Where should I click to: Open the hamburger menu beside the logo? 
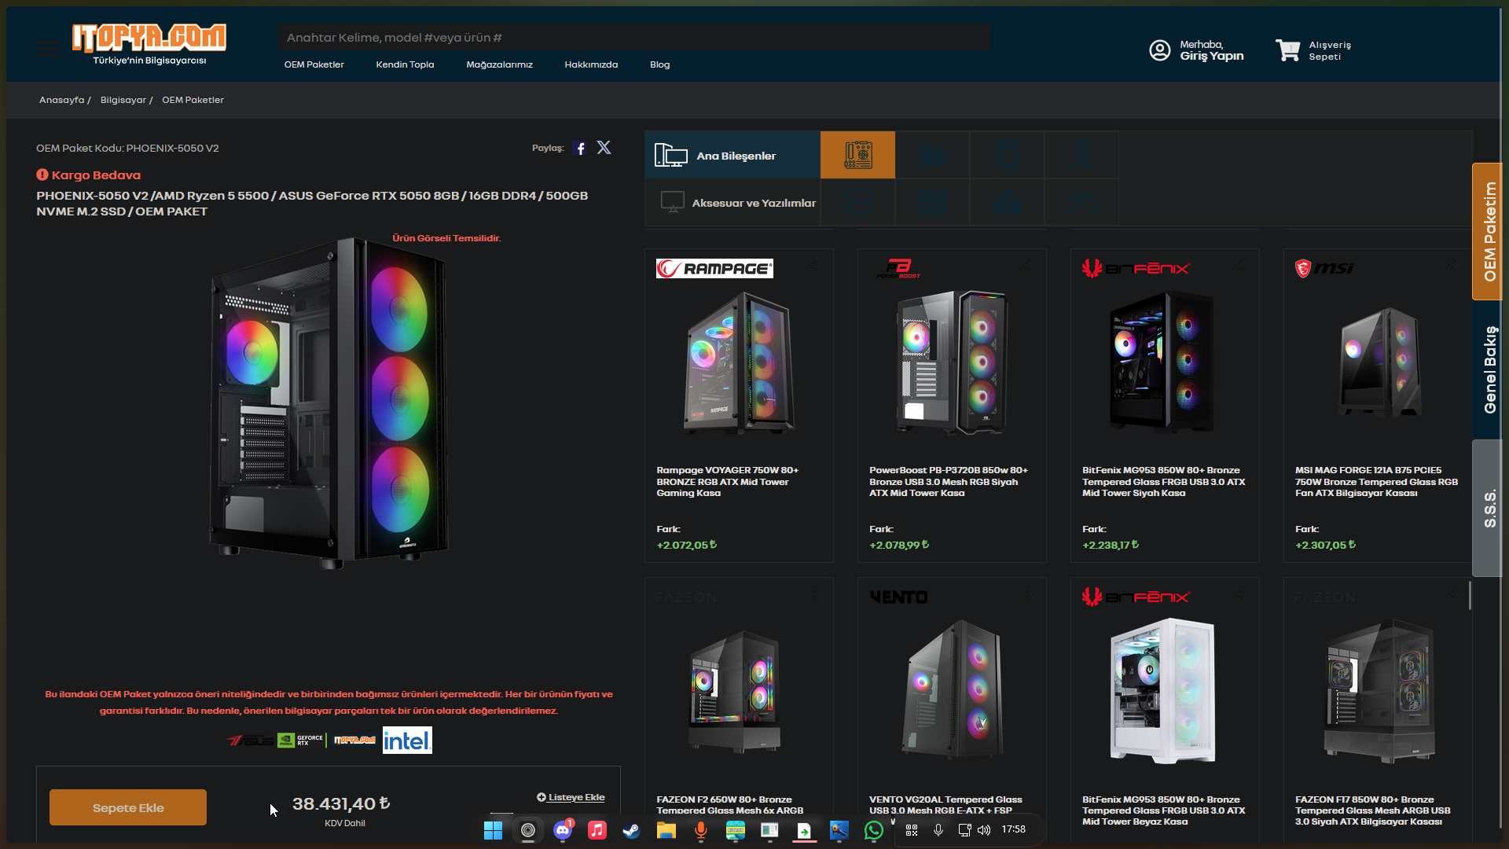[48, 50]
